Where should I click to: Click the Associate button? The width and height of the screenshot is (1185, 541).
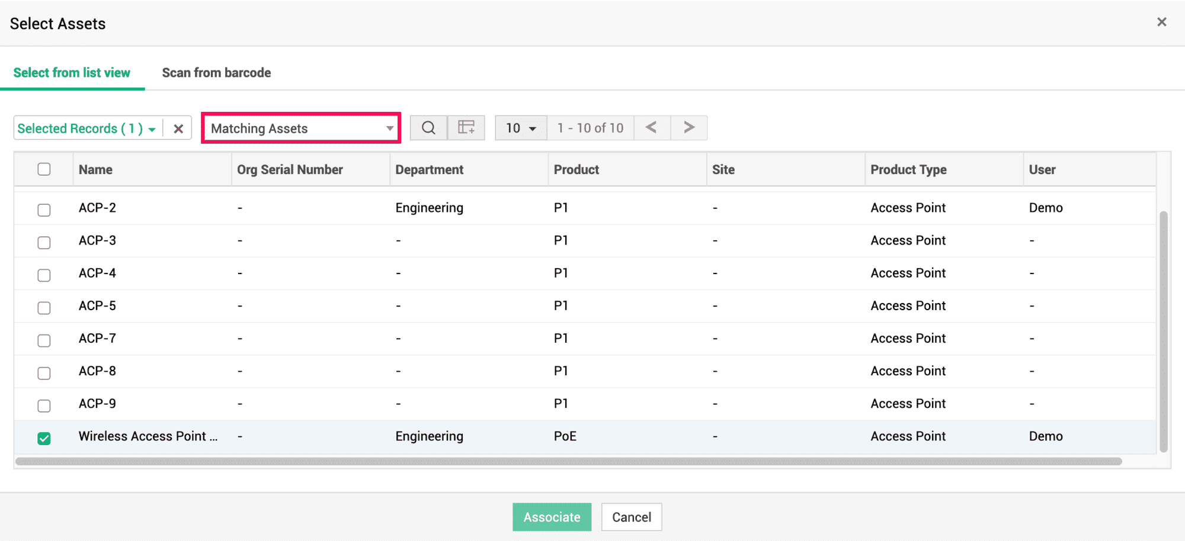pos(552,517)
